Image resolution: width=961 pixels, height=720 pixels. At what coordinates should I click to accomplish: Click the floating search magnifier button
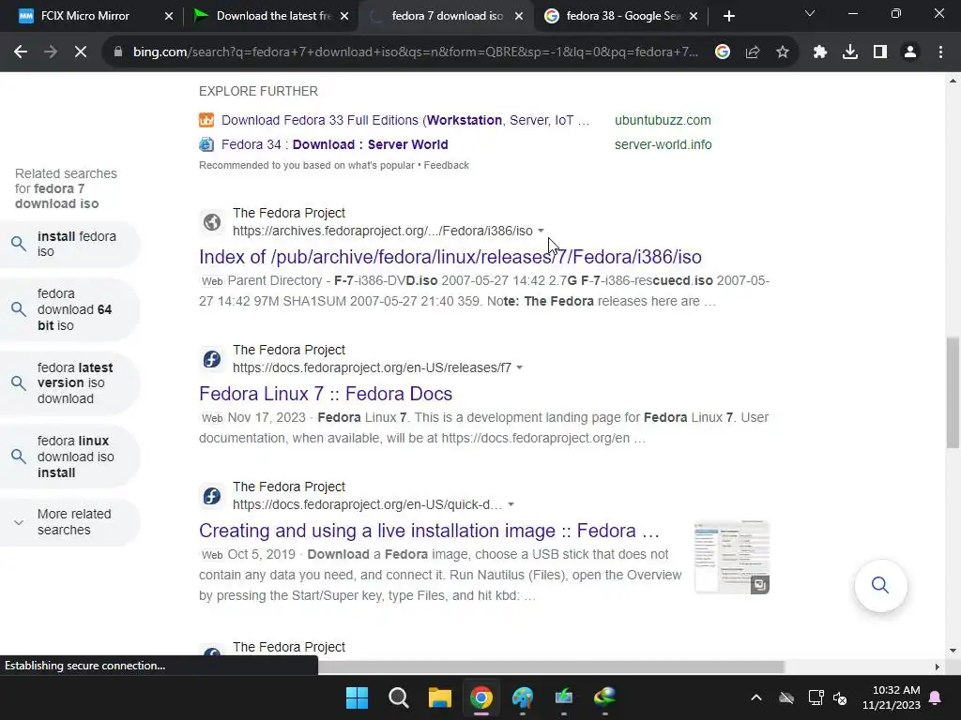(x=880, y=585)
